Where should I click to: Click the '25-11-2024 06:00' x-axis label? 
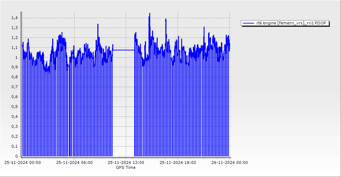click(74, 162)
